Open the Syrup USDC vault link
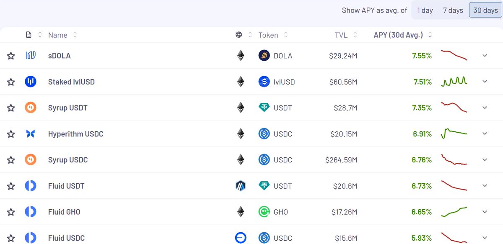Image resolution: width=503 pixels, height=244 pixels. pyautogui.click(x=68, y=160)
